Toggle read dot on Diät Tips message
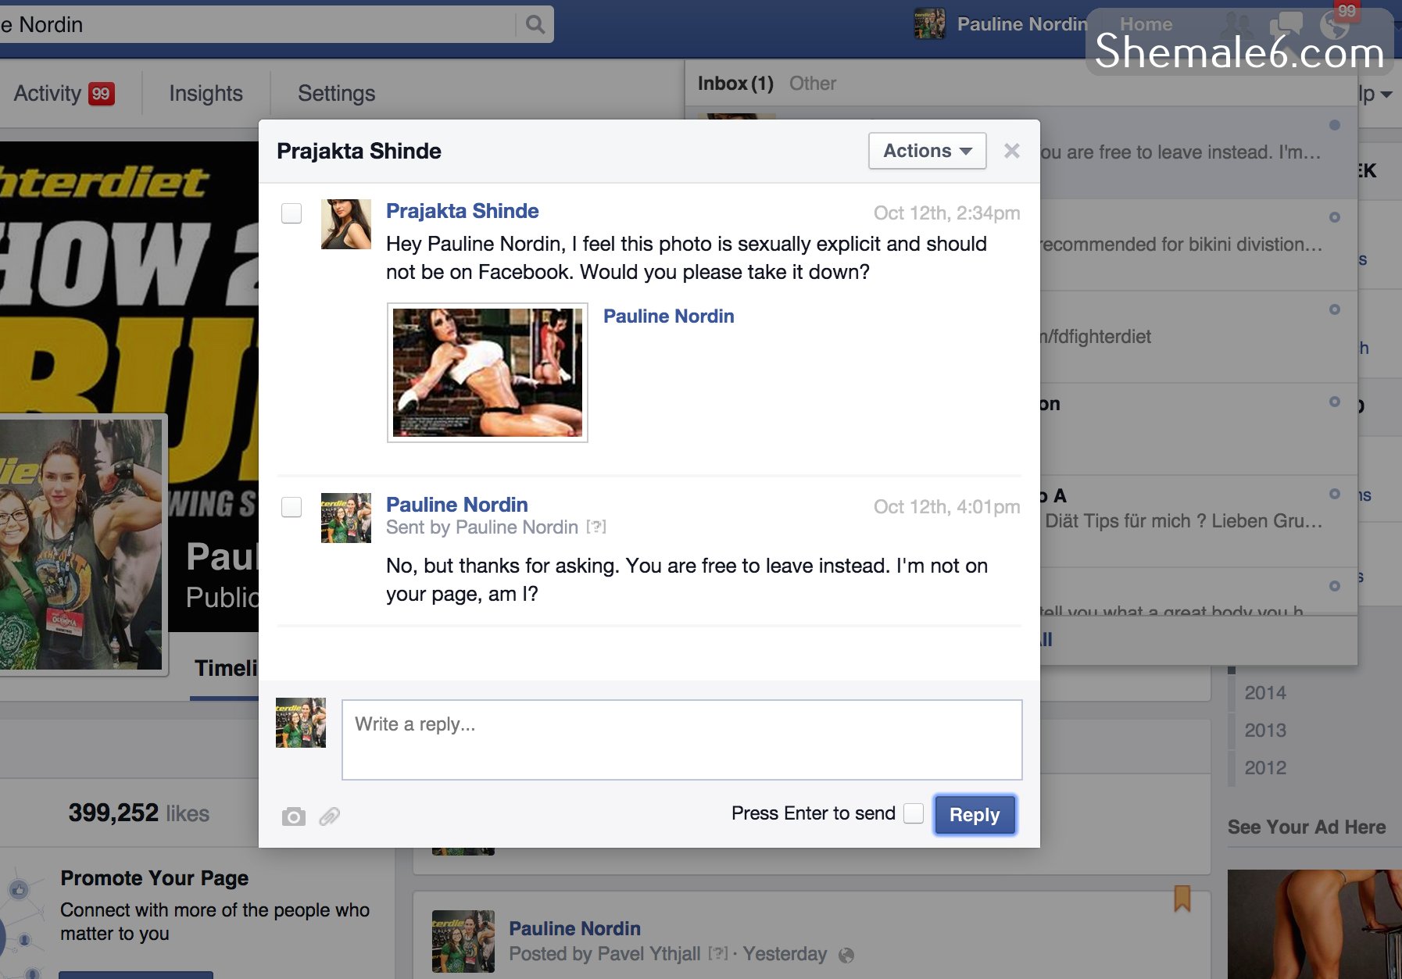 coord(1335,494)
